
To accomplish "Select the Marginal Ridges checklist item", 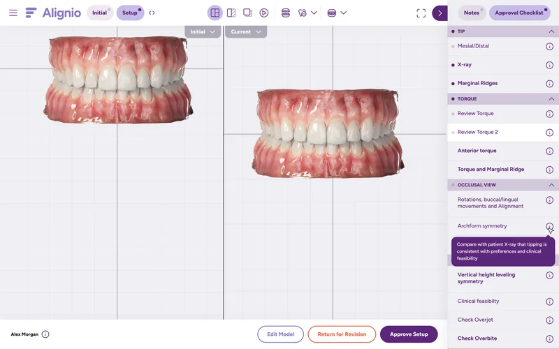I will click(x=503, y=83).
